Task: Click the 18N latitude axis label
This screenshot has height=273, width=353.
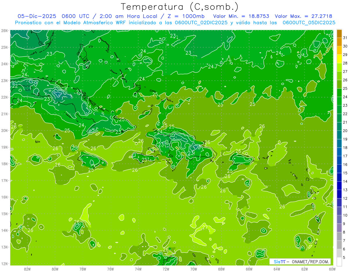Action: tap(4, 164)
